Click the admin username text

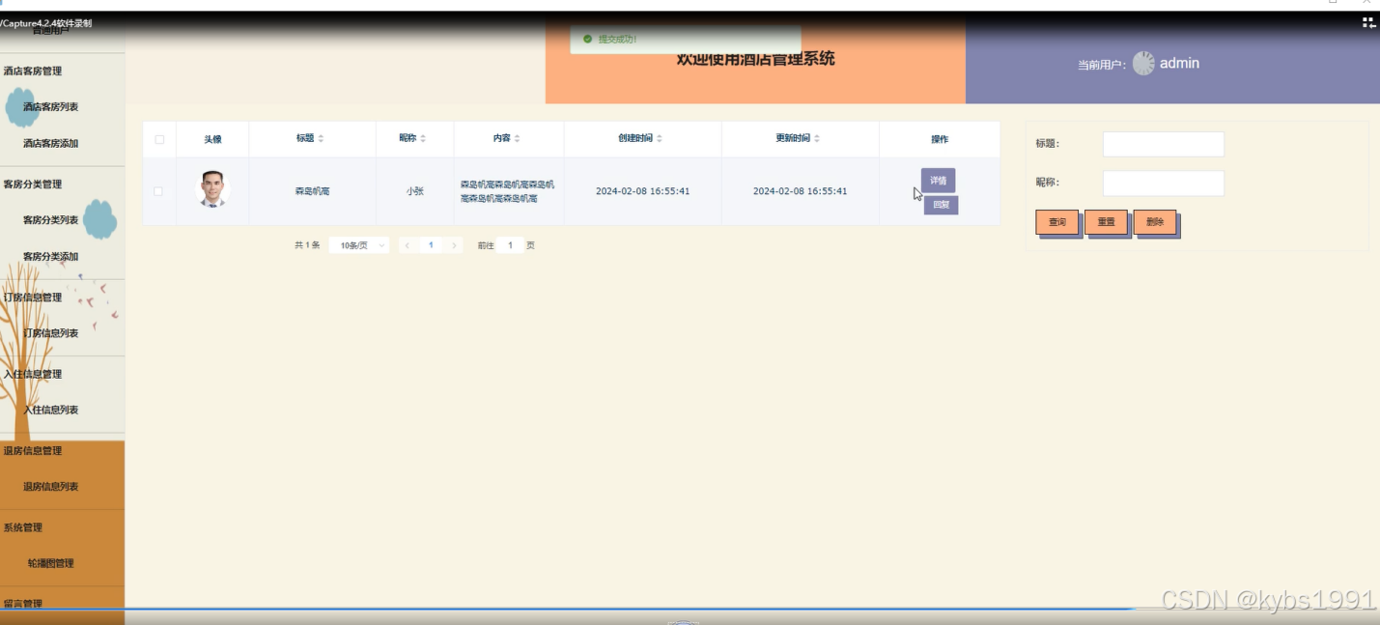[1179, 63]
